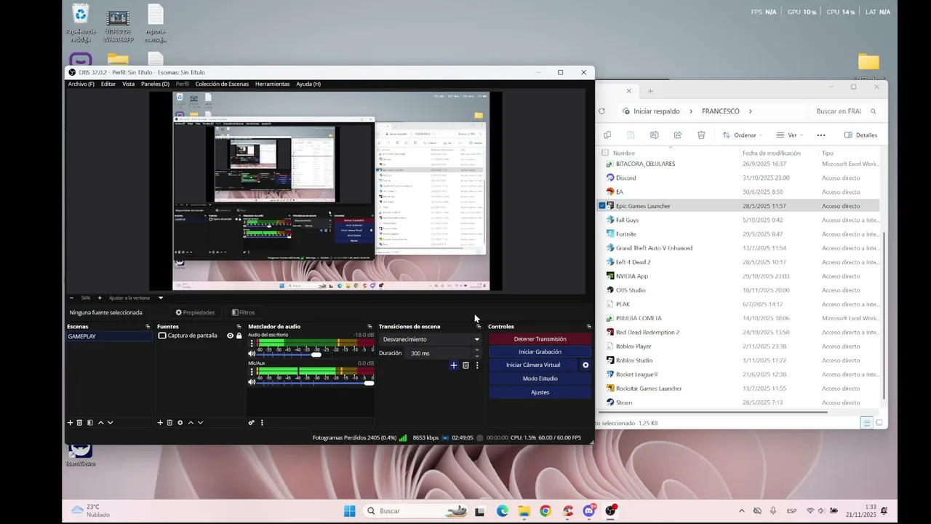This screenshot has height=524, width=931.
Task: Click Modo Estudio button
Action: [x=540, y=378]
